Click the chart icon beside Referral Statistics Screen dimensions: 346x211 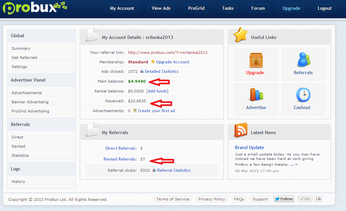(x=154, y=170)
